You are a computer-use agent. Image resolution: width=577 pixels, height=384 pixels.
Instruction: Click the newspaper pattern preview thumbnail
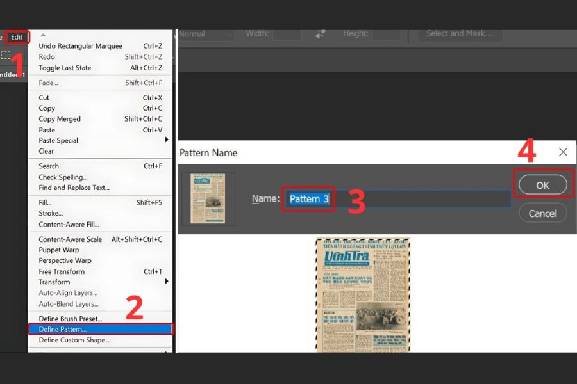coord(208,198)
